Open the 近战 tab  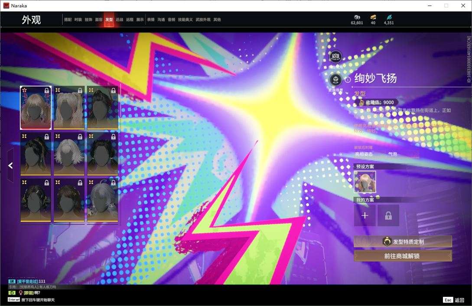coord(119,19)
